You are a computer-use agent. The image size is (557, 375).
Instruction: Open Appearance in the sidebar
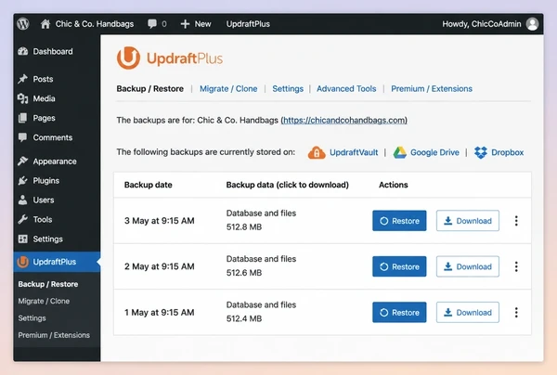(x=55, y=162)
